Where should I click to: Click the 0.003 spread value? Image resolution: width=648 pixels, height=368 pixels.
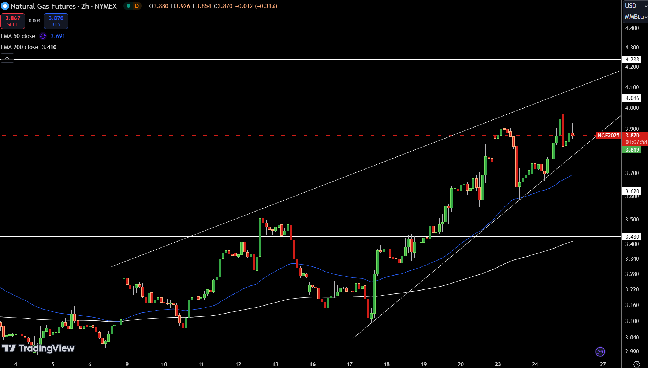(x=34, y=21)
